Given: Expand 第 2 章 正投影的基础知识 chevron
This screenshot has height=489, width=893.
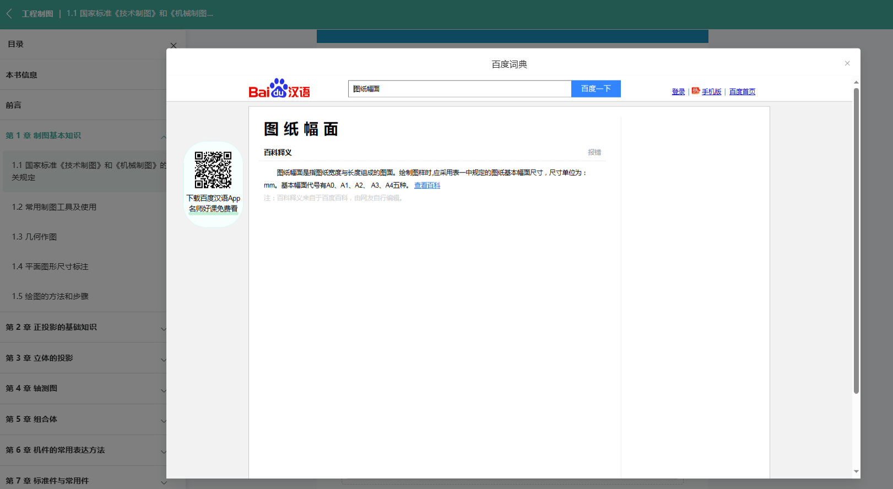Looking at the screenshot, I should pos(164,329).
